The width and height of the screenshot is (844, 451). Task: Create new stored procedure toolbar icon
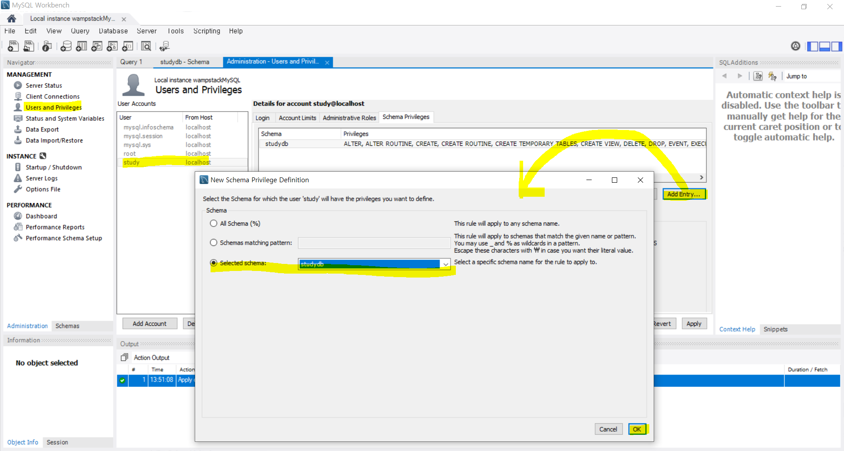[112, 46]
